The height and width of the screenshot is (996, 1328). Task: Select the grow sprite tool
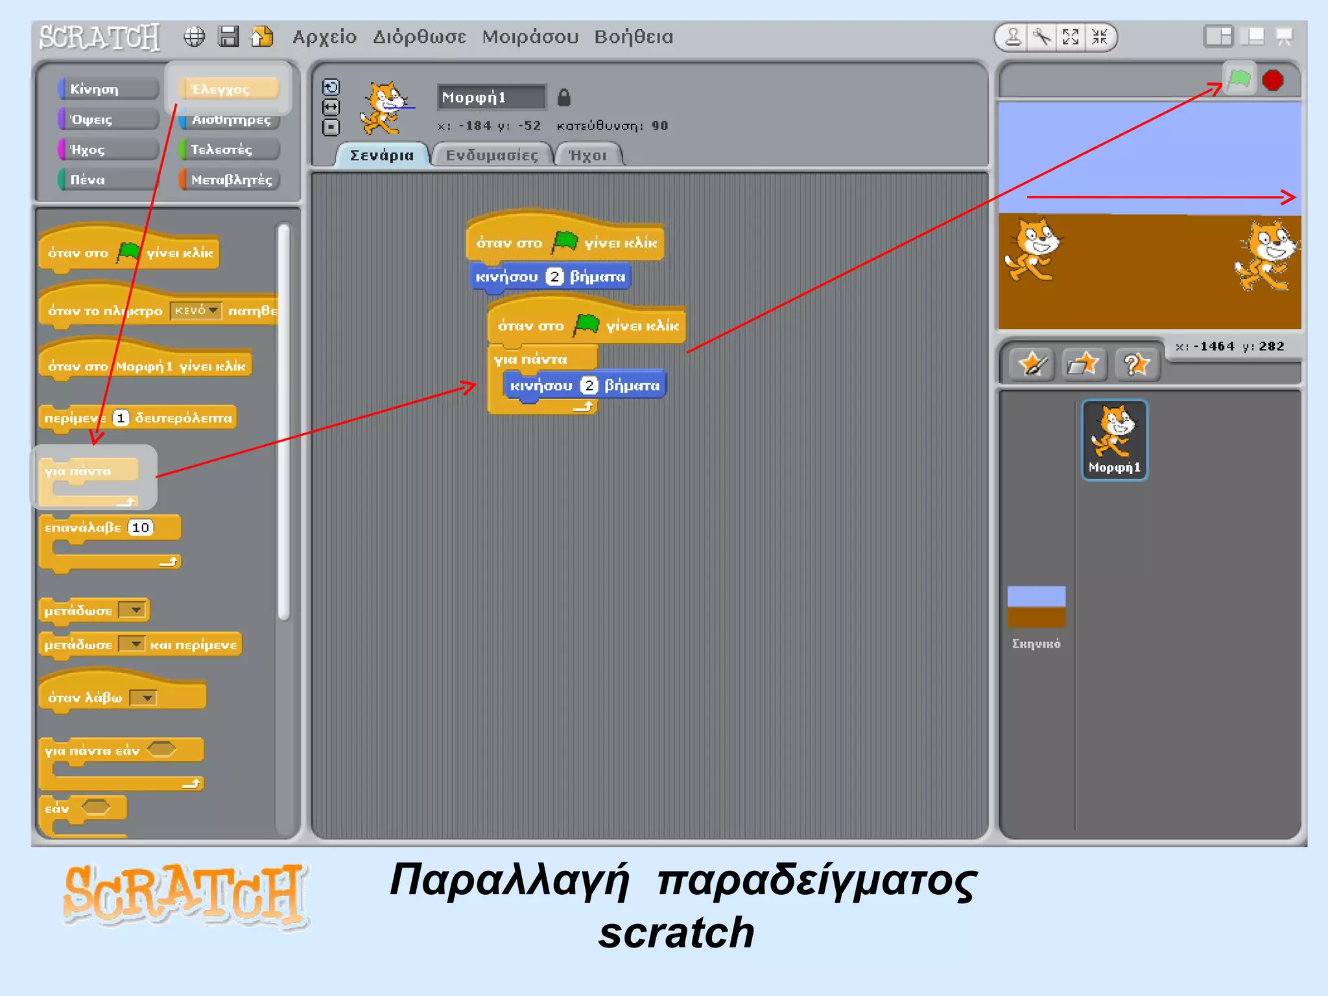(x=1071, y=37)
